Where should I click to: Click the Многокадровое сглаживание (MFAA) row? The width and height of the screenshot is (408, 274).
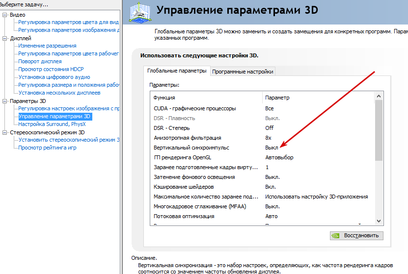(200, 206)
